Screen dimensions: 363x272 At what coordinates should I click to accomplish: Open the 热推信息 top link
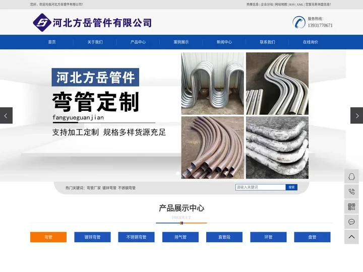click(x=253, y=5)
